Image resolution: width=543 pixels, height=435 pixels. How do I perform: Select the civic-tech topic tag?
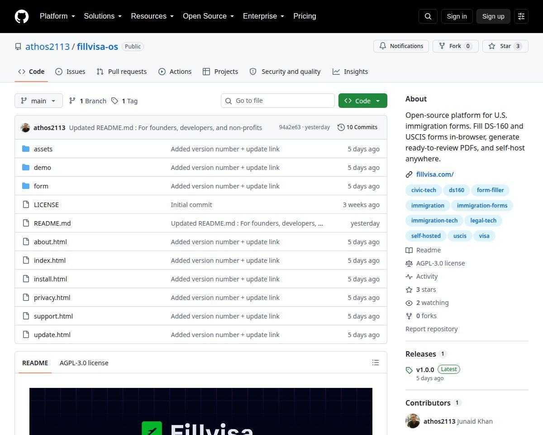(424, 190)
